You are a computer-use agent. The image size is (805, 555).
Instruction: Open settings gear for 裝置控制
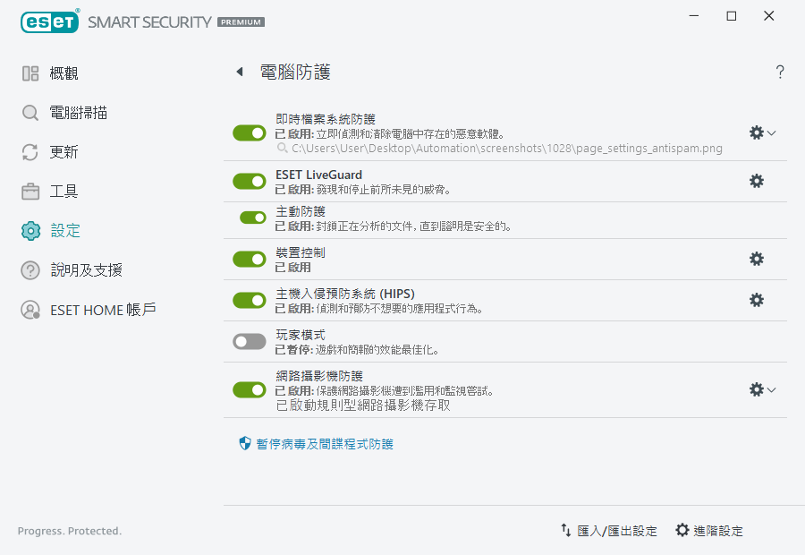(x=756, y=260)
